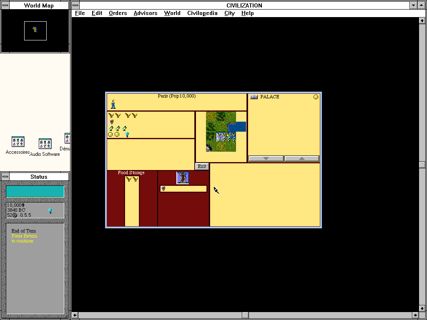The width and height of the screenshot is (427, 320).
Task: Click the teal palette bar in Status
Action: tap(35, 192)
